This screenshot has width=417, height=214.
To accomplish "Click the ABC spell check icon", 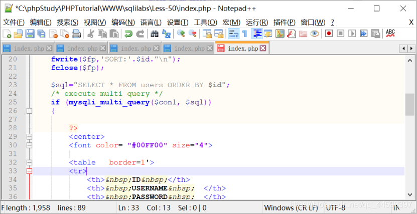I will click(390, 34).
